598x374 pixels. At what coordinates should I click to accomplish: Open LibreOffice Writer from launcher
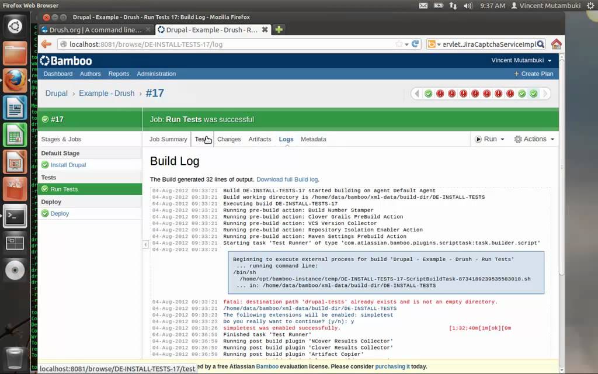point(15,108)
